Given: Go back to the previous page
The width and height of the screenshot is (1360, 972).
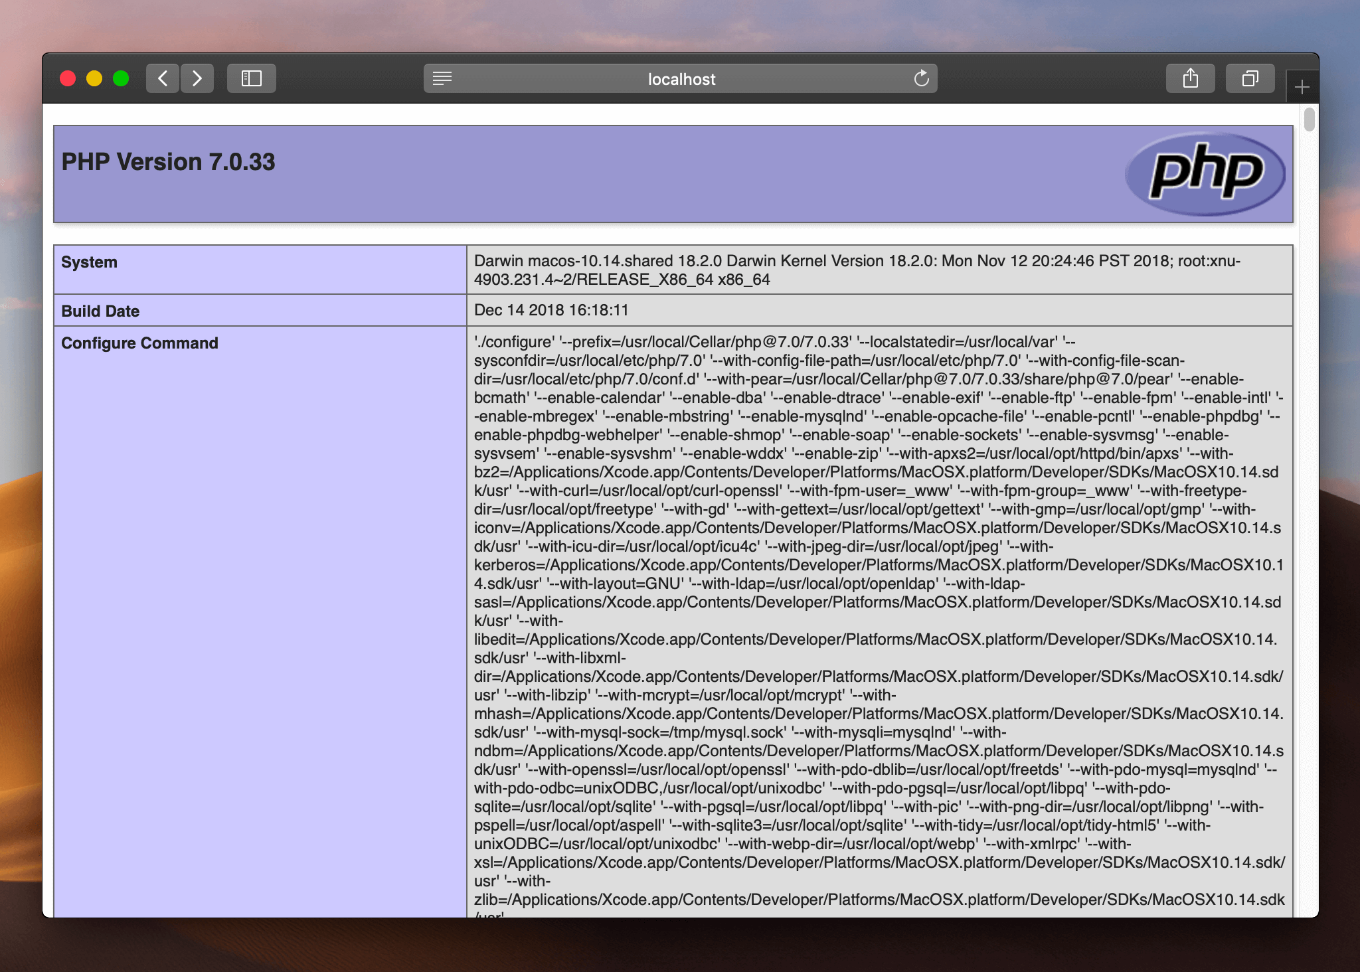Looking at the screenshot, I should (x=163, y=79).
